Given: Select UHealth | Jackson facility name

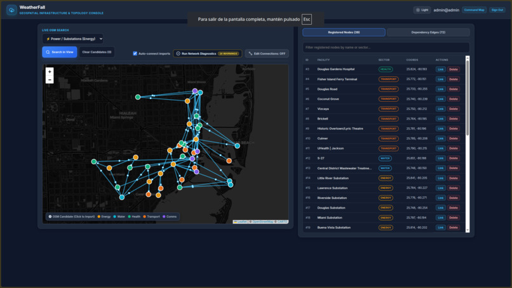Looking at the screenshot, I should pyautogui.click(x=330, y=148).
